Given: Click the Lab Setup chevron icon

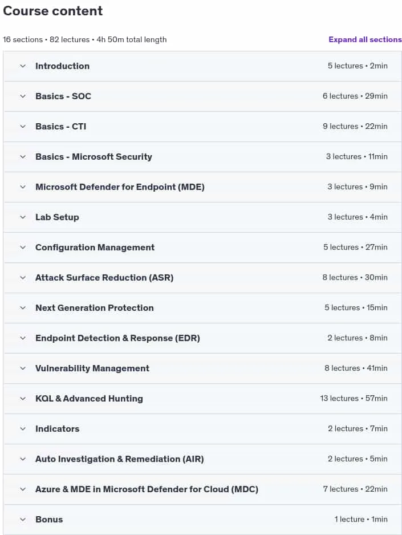Looking at the screenshot, I should click(23, 217).
